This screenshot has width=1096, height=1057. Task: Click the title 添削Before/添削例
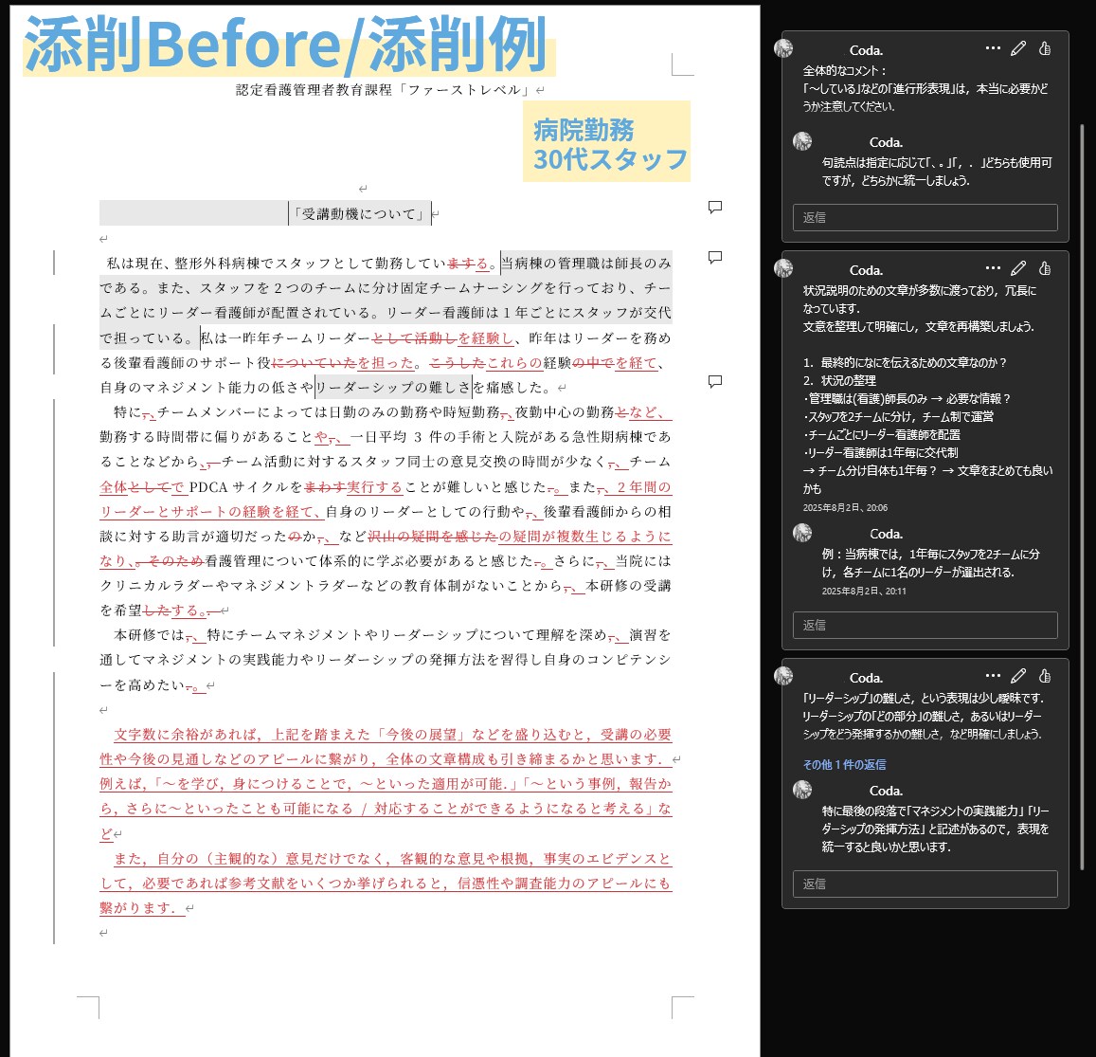(286, 44)
